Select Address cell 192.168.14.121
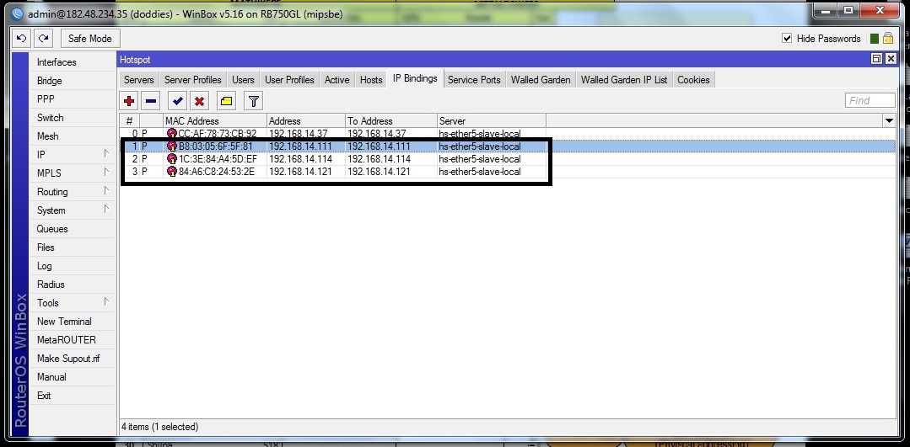910x447 pixels. [306, 172]
